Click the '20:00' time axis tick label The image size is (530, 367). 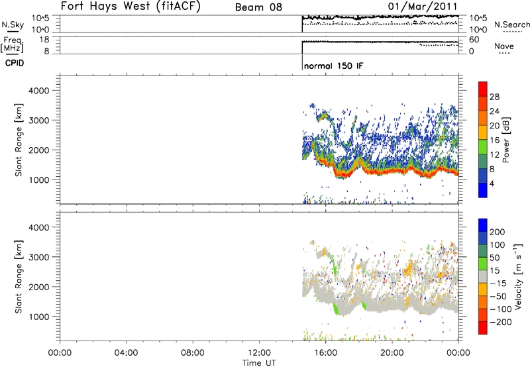(392, 353)
